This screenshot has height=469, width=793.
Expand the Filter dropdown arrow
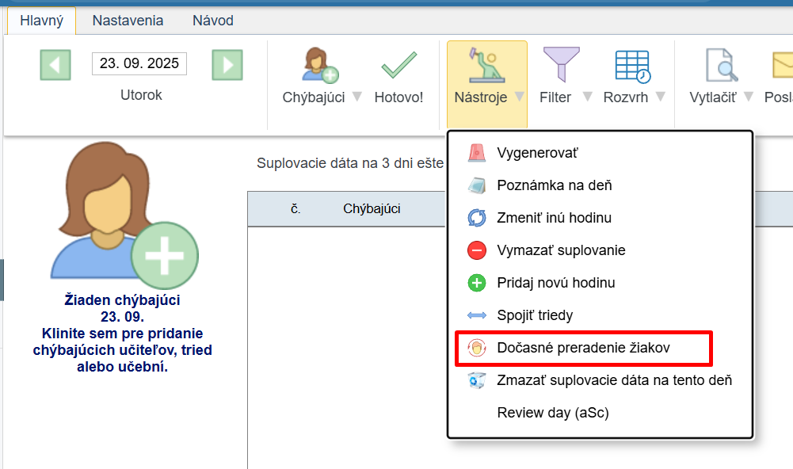(x=587, y=97)
